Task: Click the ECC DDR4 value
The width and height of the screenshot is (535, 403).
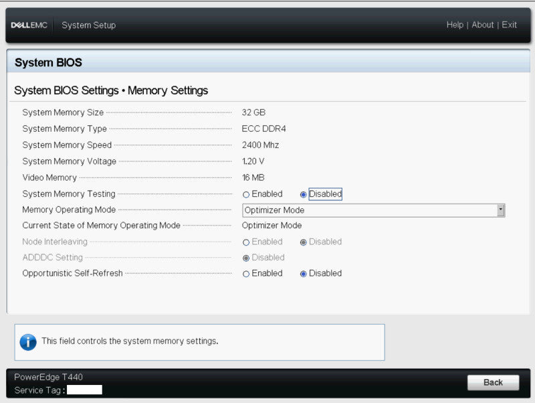Action: 263,129
